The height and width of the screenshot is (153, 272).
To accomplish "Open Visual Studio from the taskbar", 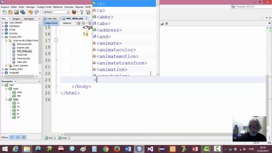I will pyautogui.click(x=150, y=149).
